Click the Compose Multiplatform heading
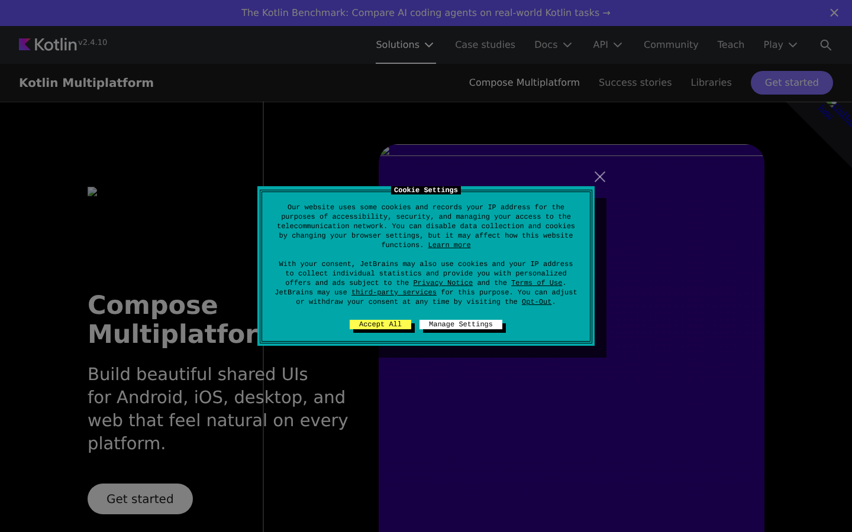Viewport: 852px width, 532px height. 173,319
